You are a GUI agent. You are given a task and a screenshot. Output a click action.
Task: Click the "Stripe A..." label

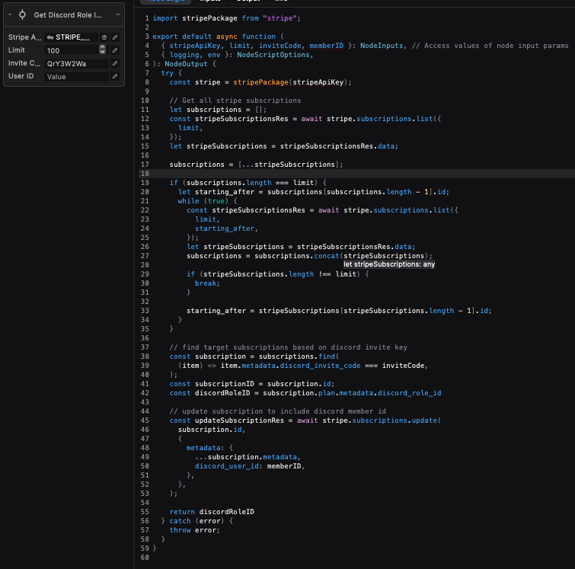[x=25, y=37]
